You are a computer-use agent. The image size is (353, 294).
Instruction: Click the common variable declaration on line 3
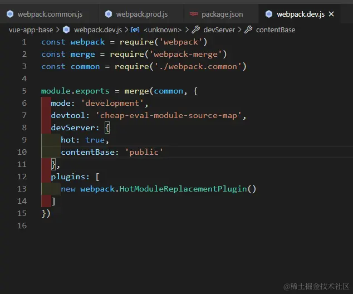(85, 66)
